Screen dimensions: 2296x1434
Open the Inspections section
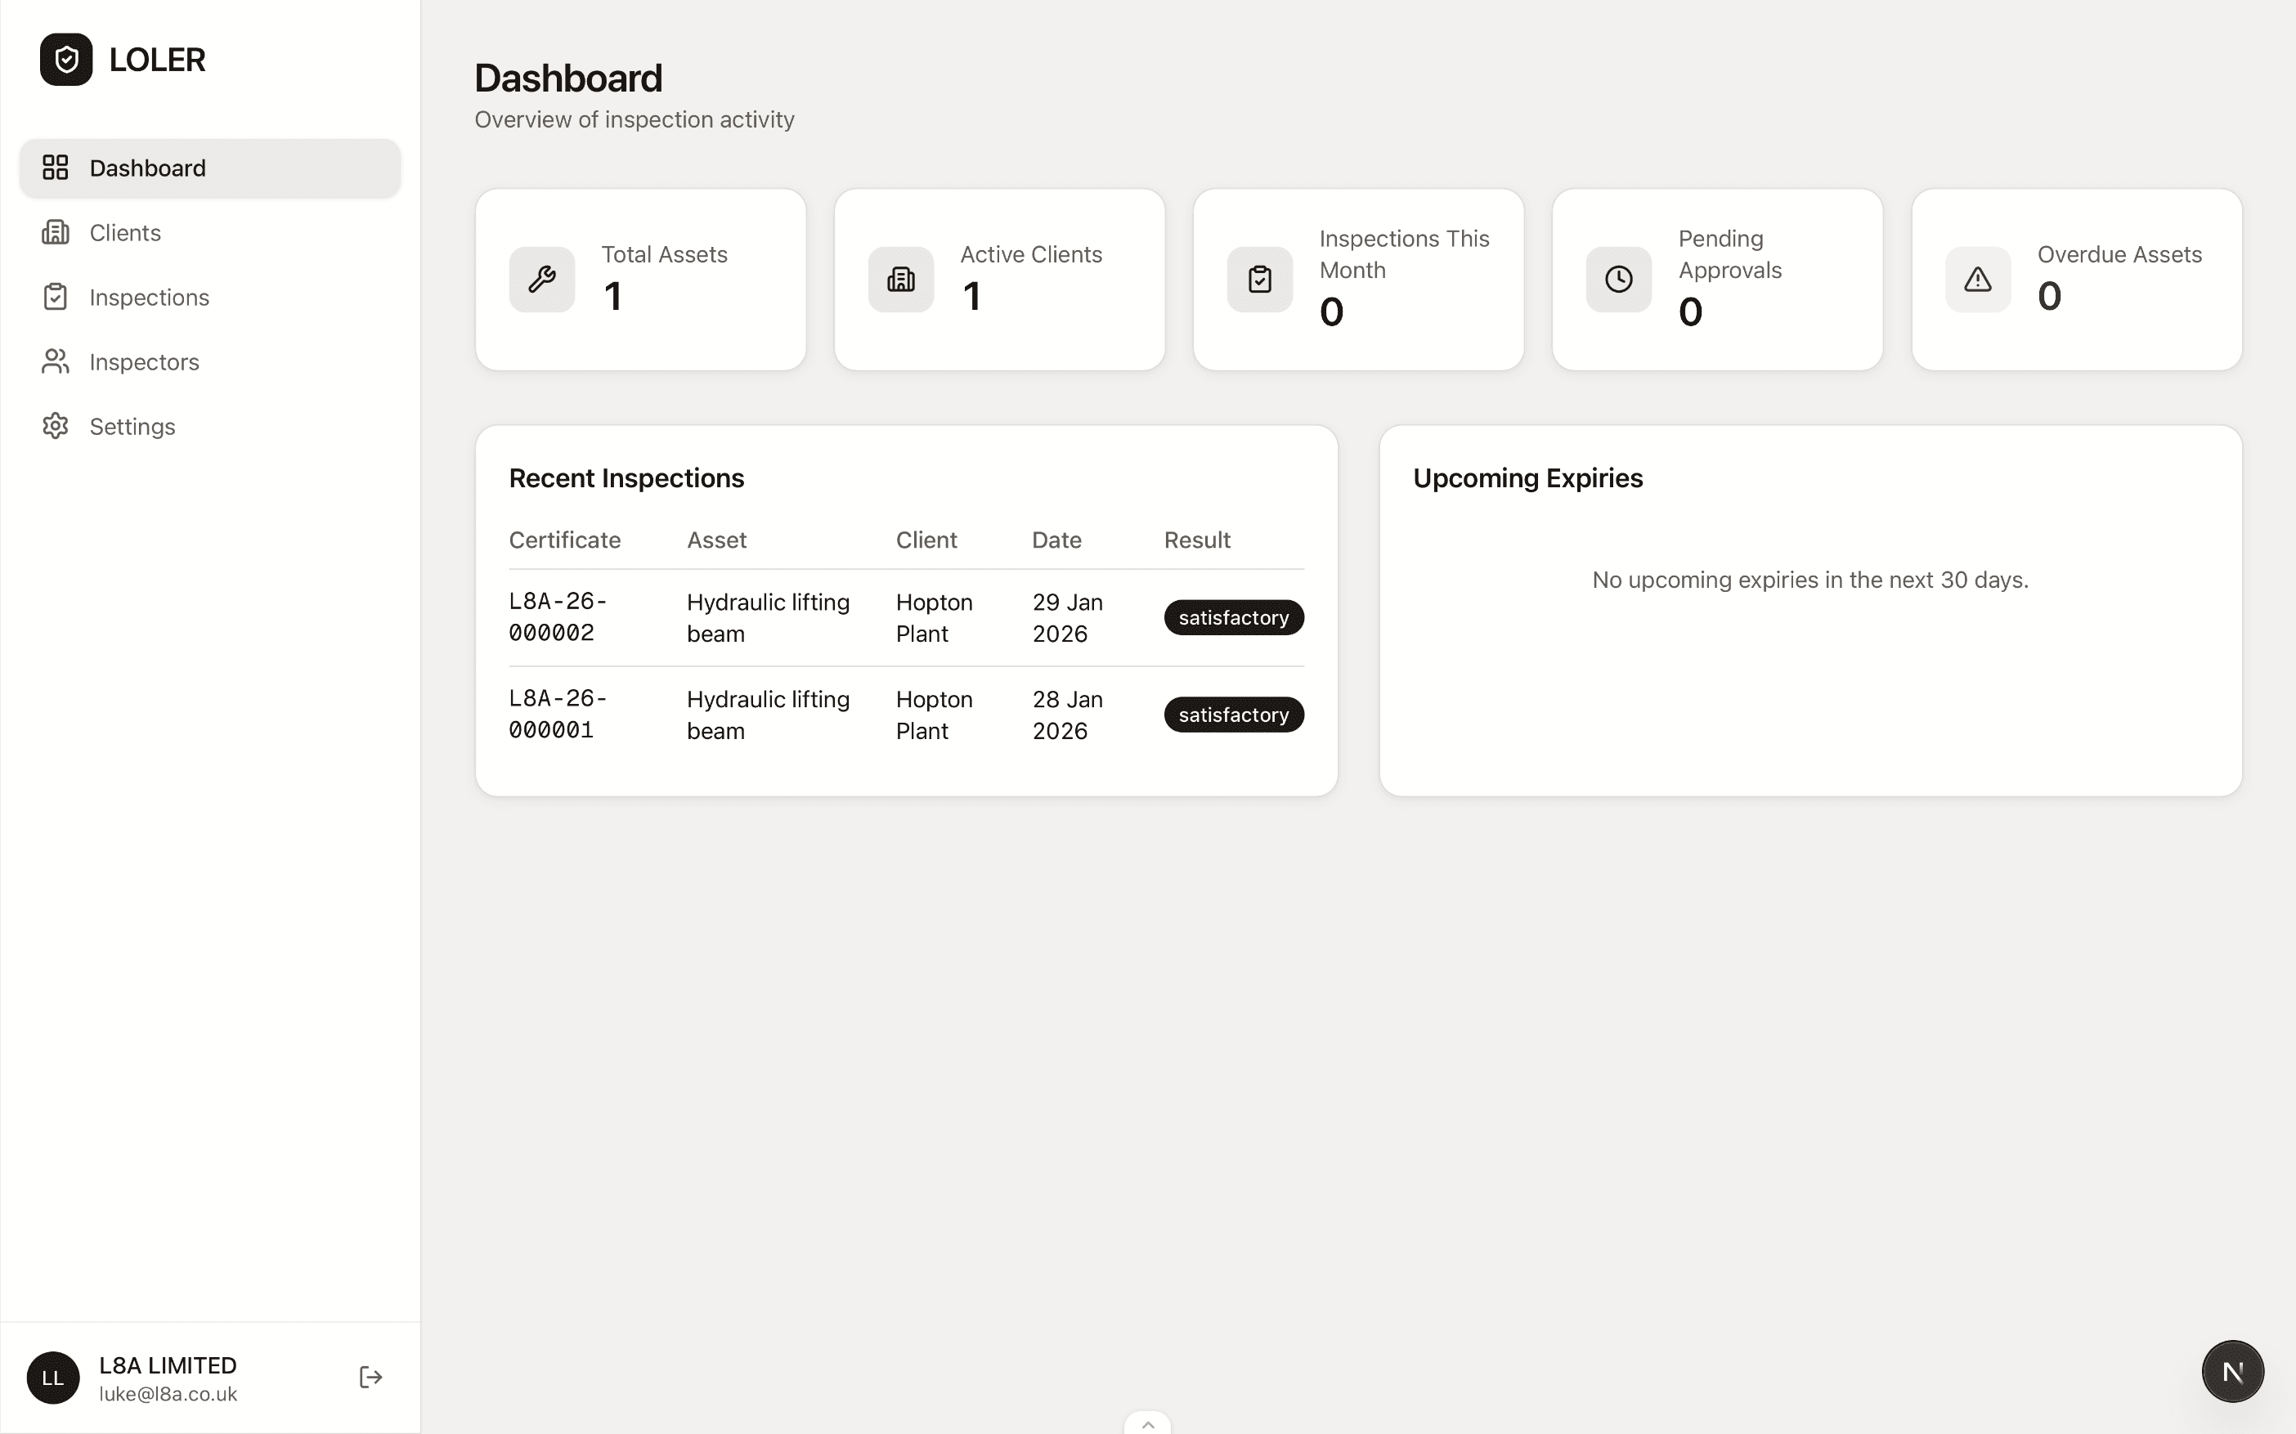point(148,298)
